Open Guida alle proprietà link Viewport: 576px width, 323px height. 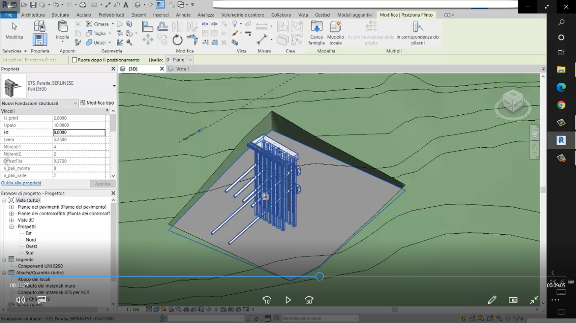[21, 183]
